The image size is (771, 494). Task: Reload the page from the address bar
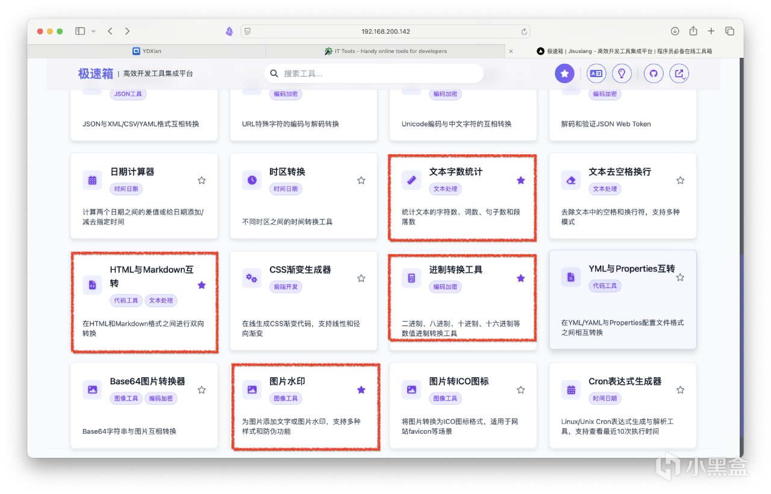pos(525,31)
